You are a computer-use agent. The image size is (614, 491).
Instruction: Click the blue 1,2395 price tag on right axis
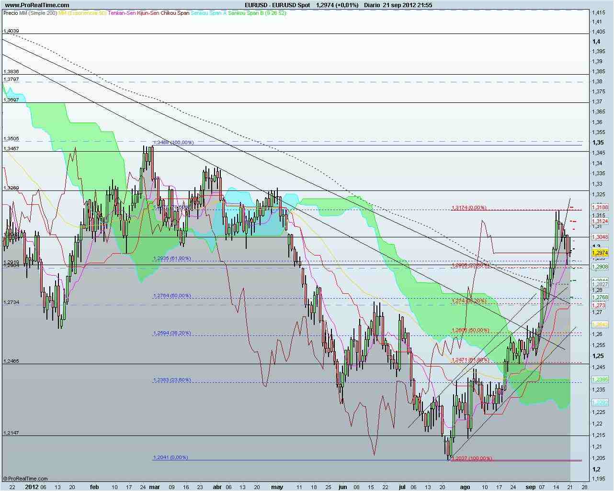(598, 379)
